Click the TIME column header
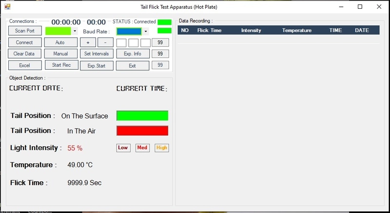The width and height of the screenshot is (390, 213). pyautogui.click(x=335, y=30)
